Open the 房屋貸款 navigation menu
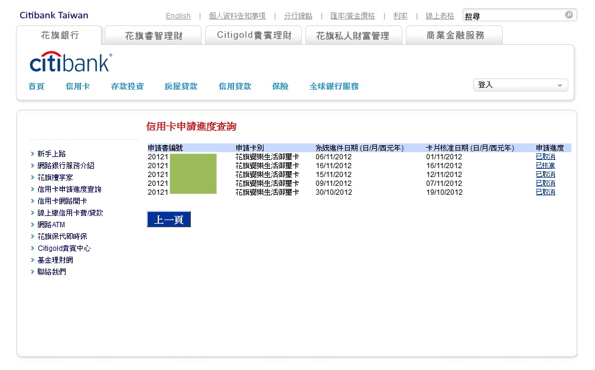This screenshot has width=595, height=370. (181, 86)
